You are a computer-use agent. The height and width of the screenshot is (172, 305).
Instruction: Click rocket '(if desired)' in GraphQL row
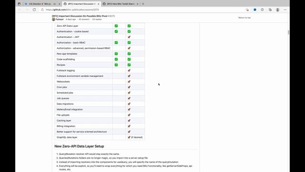[x=135, y=137]
